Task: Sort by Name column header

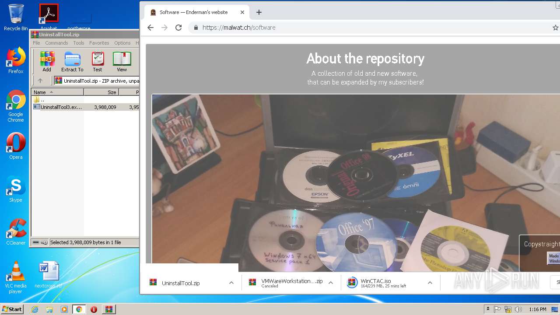Action: (x=57, y=92)
